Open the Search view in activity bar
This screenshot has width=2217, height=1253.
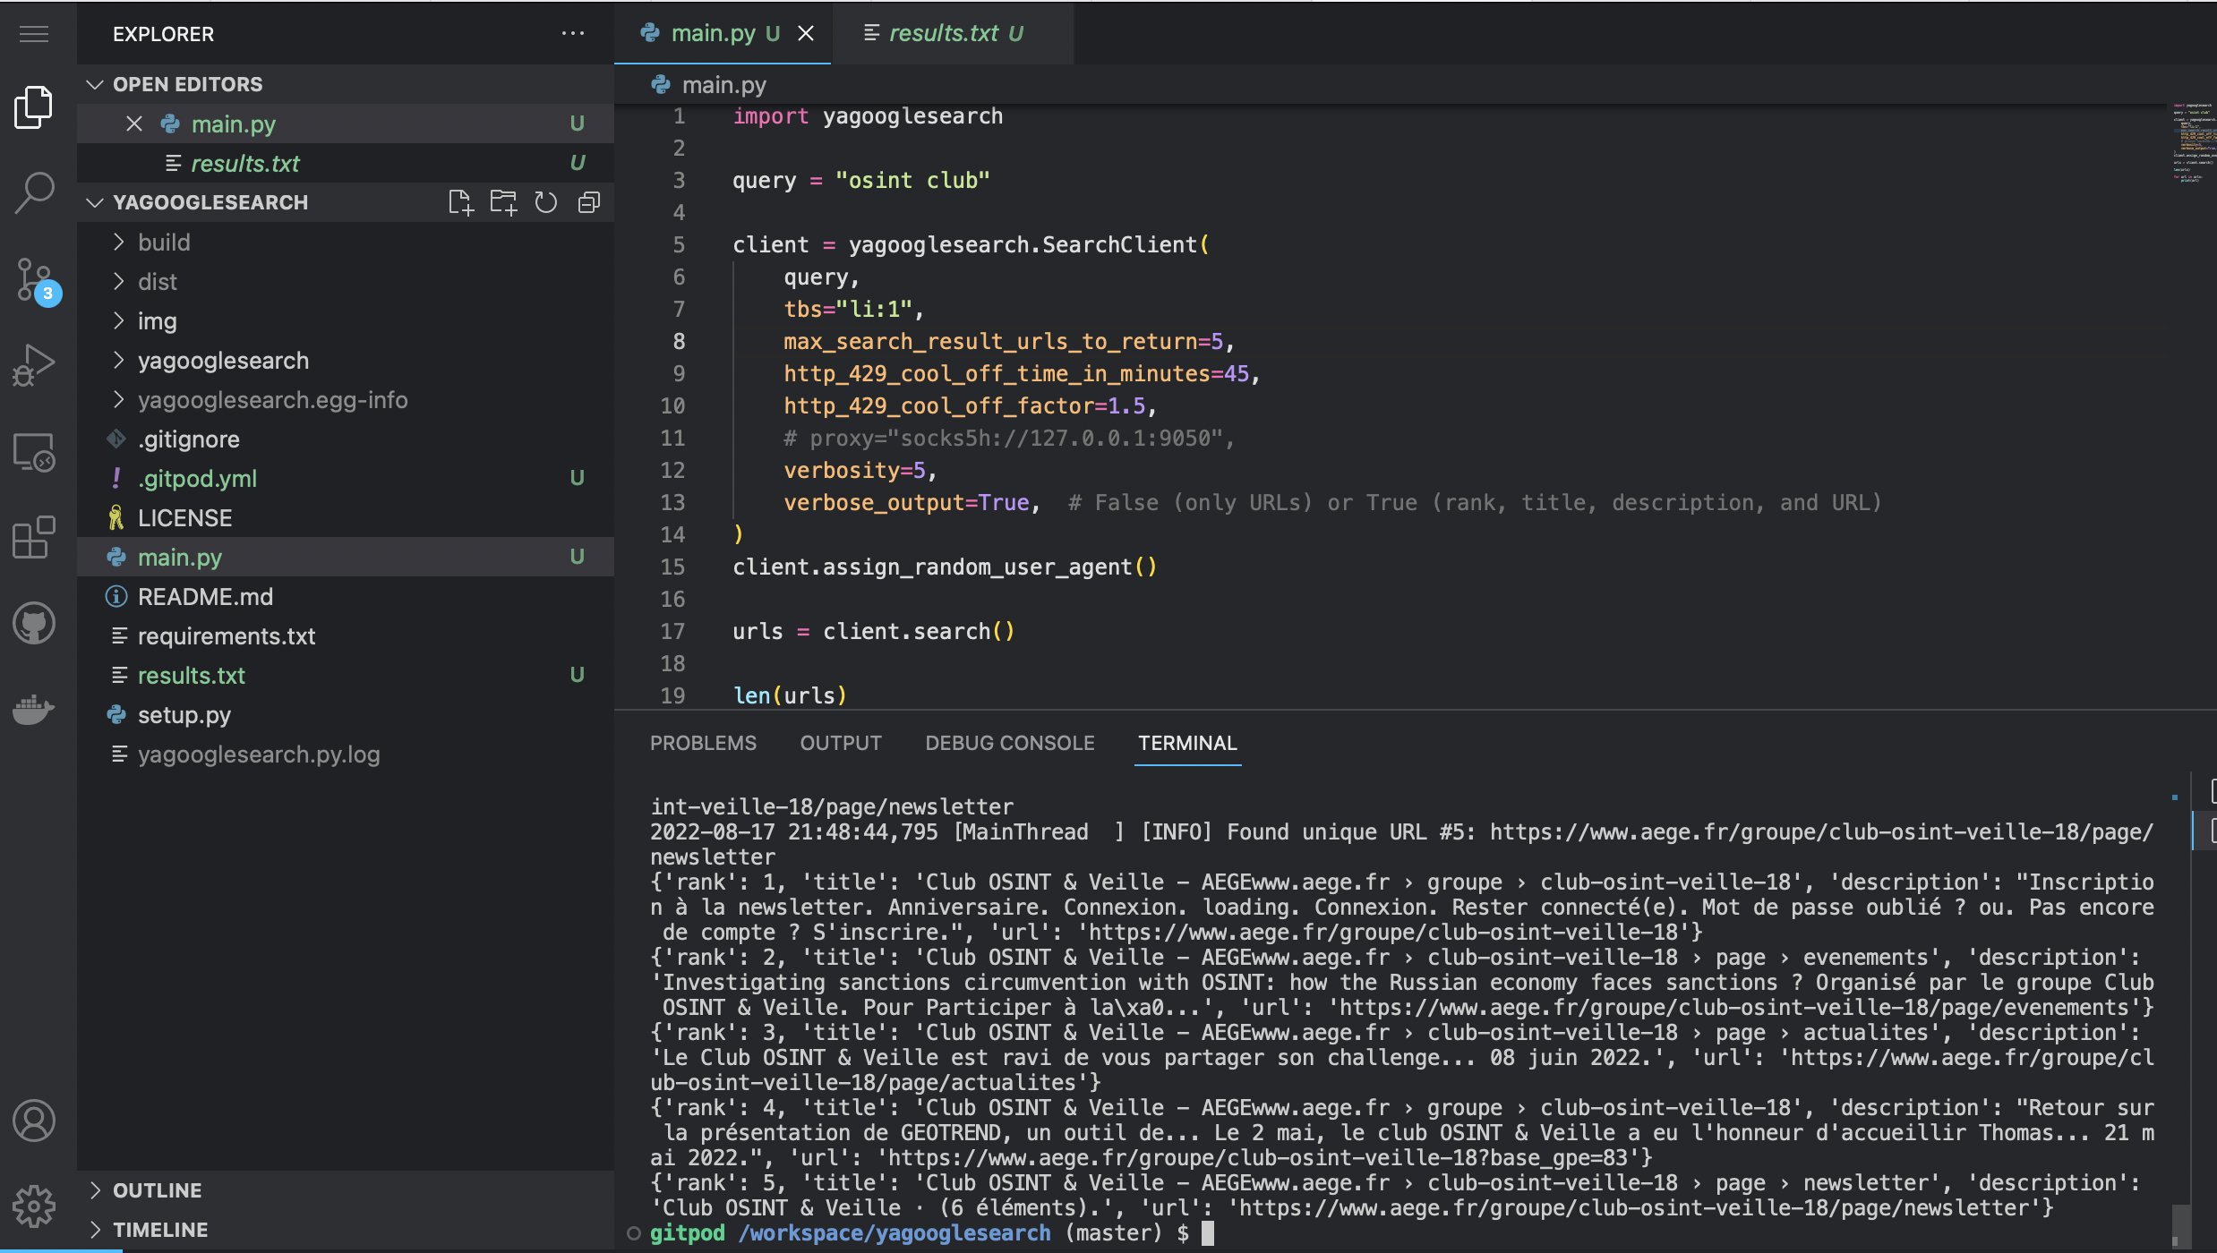(35, 192)
